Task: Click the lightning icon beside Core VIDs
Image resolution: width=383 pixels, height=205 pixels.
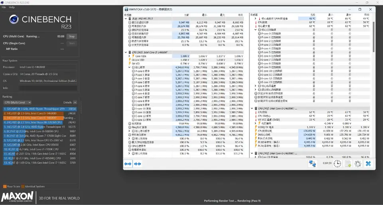Action: [x=133, y=56]
